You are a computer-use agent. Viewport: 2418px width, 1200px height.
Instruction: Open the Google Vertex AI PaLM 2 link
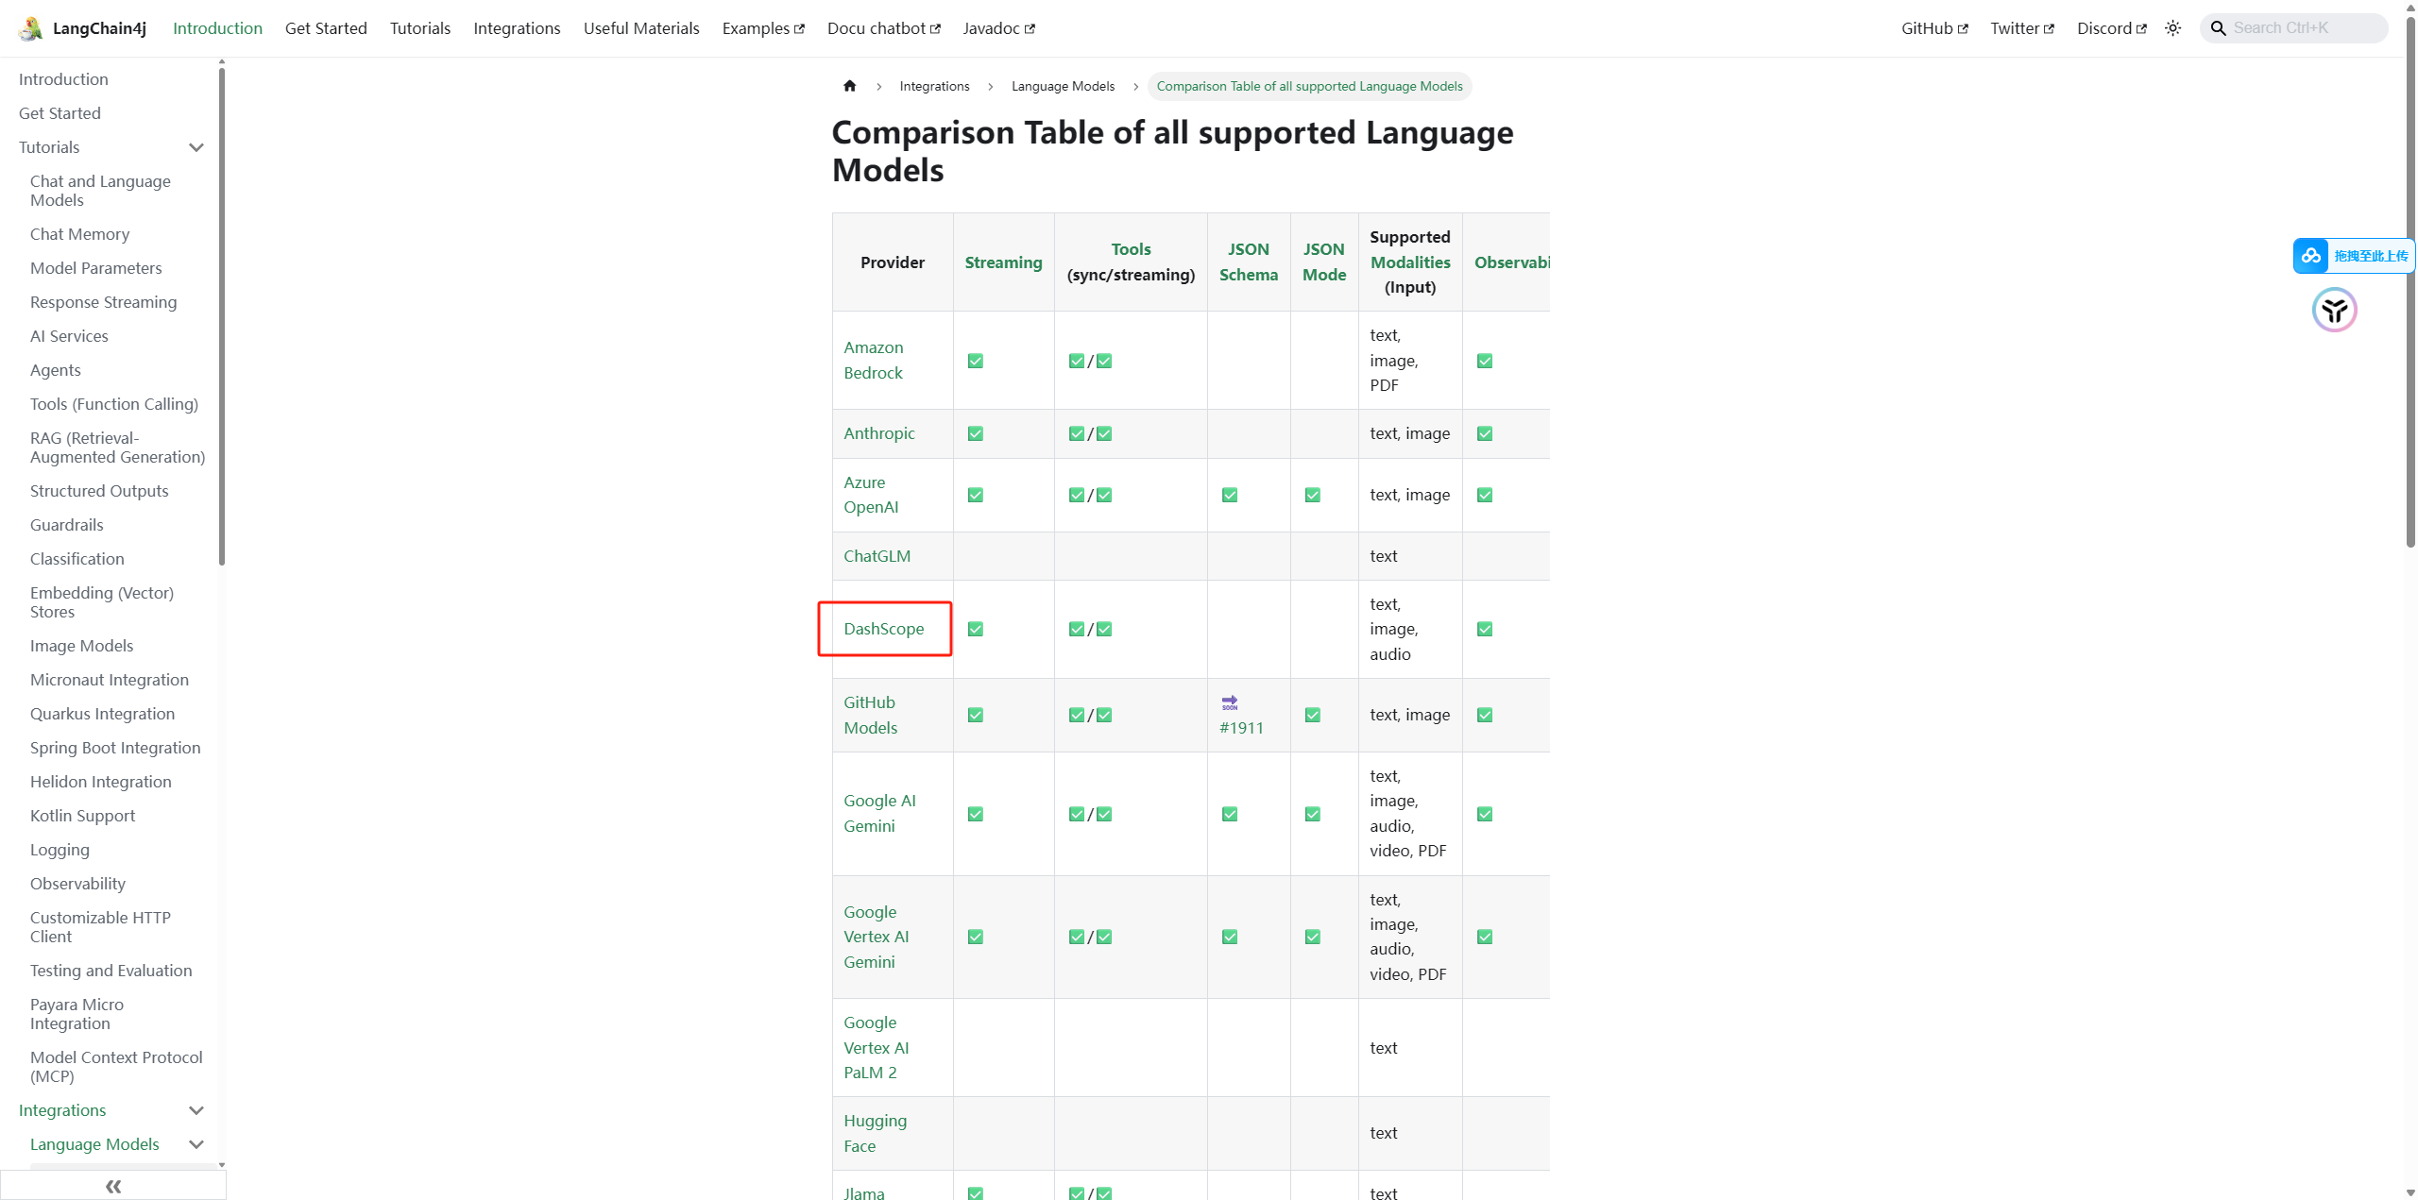877,1047
